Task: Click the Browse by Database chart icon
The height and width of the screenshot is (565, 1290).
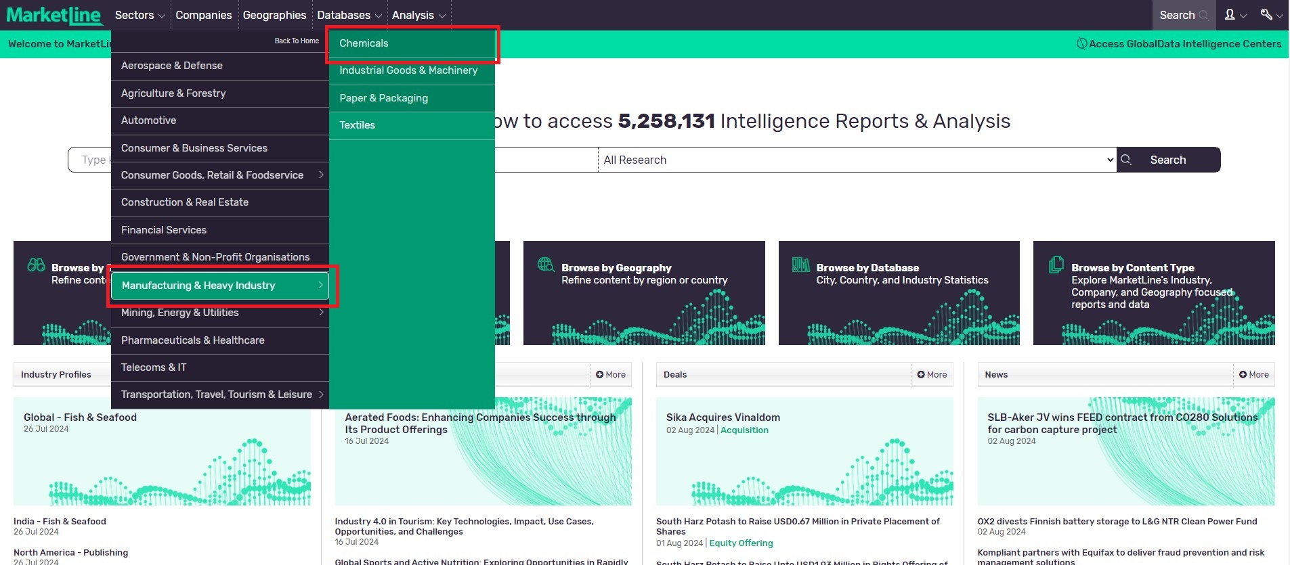Action: point(800,265)
